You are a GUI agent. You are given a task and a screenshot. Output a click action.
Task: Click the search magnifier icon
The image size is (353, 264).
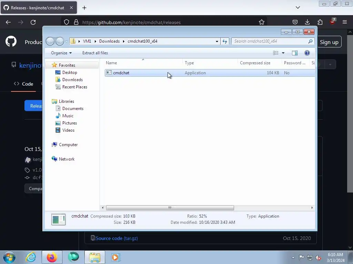tap(310, 41)
